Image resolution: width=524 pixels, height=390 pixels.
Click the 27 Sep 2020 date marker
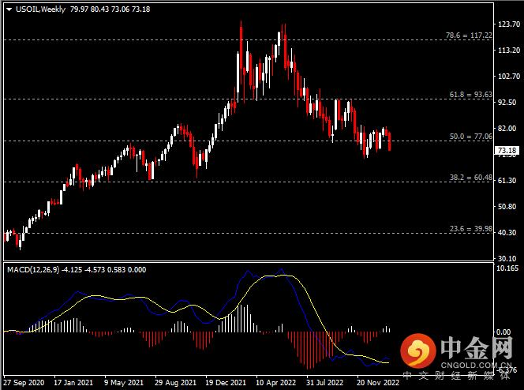24,383
